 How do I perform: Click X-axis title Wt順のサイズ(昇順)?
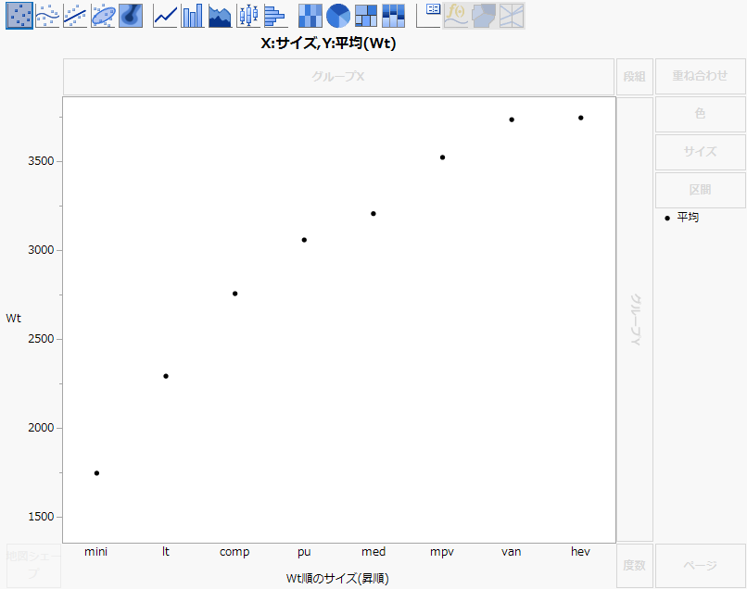[x=337, y=578]
